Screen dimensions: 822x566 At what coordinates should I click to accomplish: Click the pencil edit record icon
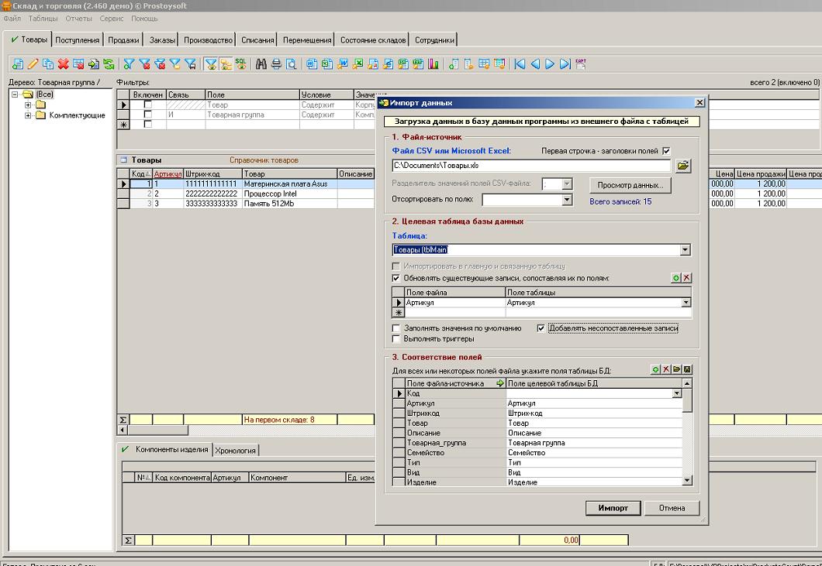coord(33,64)
